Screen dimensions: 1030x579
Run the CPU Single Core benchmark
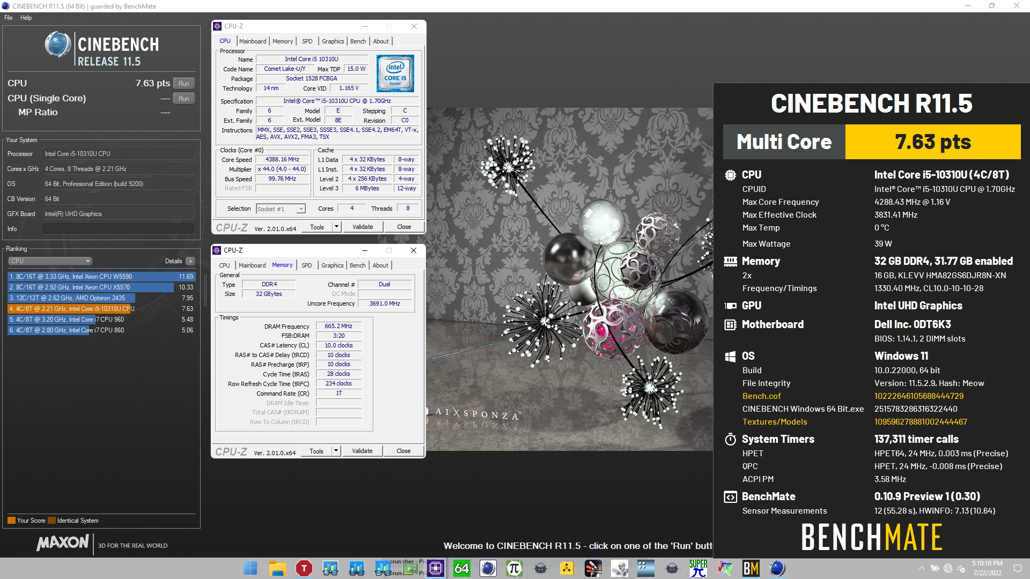(x=183, y=98)
